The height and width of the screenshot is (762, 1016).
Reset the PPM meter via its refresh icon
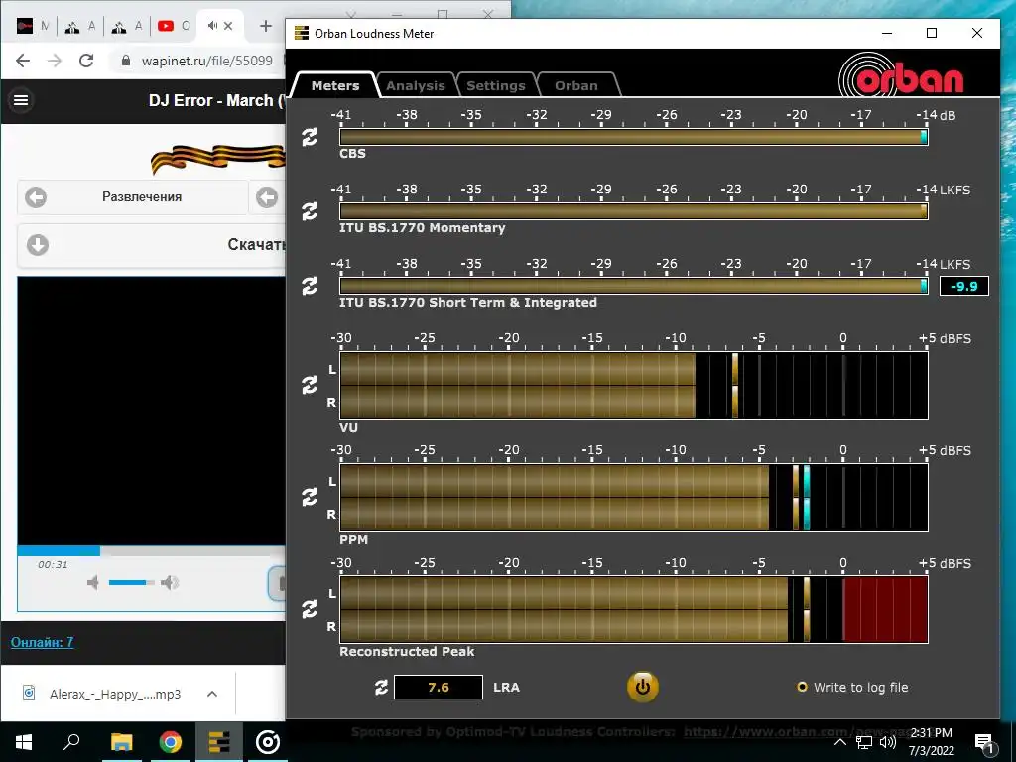click(x=310, y=497)
